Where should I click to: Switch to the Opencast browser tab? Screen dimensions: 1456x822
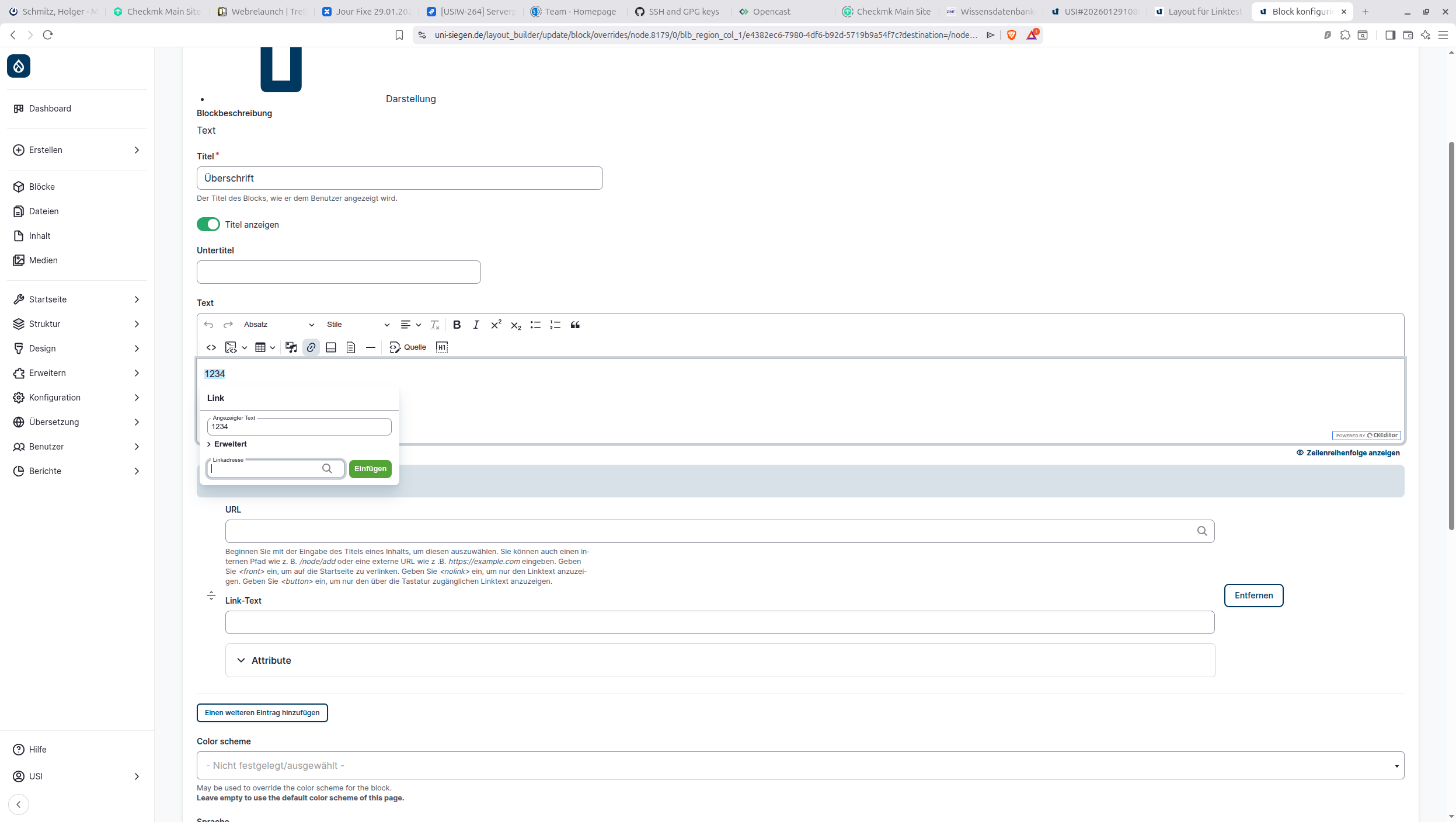(x=771, y=12)
